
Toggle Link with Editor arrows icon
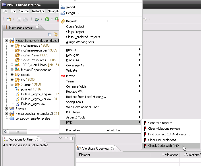tap(56, 34)
